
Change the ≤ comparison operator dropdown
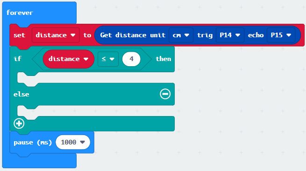108,59
